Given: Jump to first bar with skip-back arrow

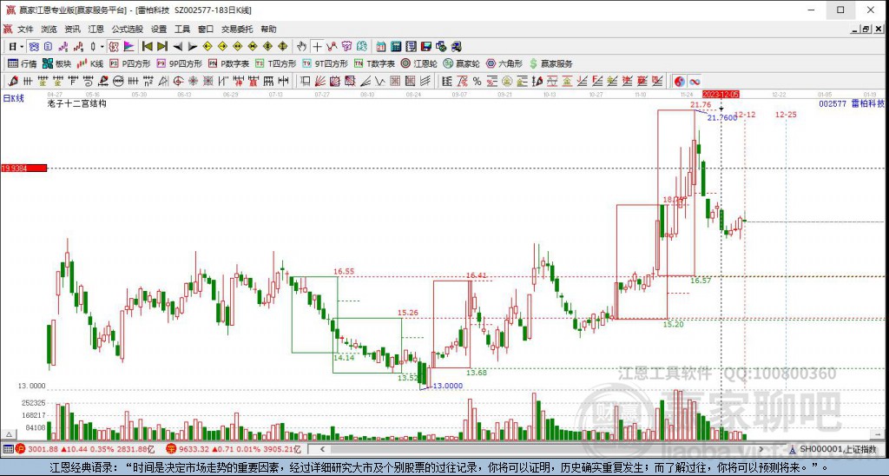Looking at the screenshot, I should tap(148, 47).
